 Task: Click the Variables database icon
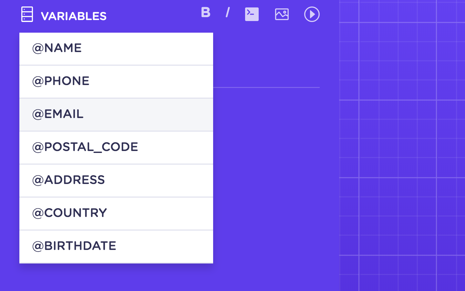point(27,15)
